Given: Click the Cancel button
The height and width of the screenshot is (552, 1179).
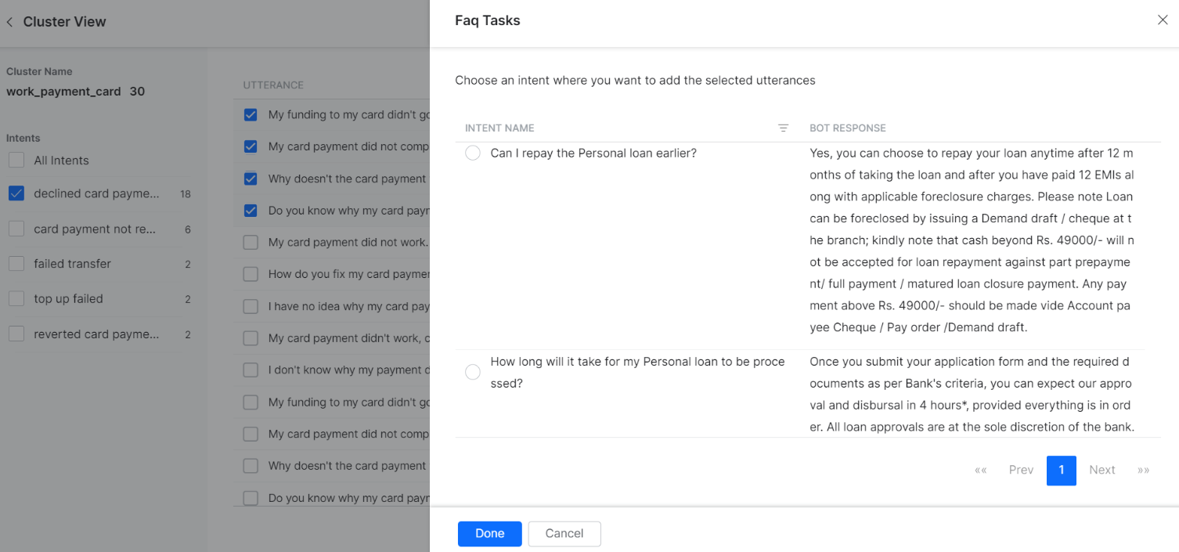Looking at the screenshot, I should tap(564, 533).
